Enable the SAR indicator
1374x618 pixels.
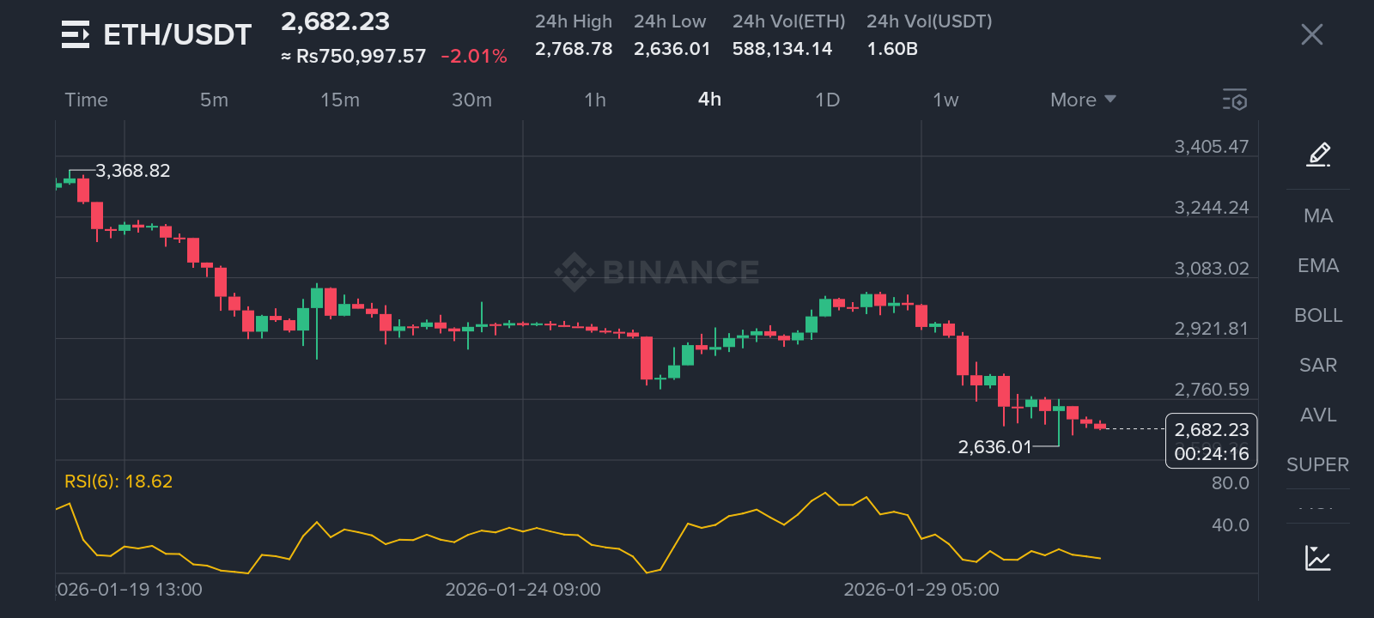click(1318, 365)
